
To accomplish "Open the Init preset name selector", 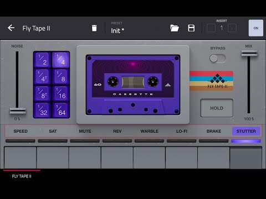I will coord(117,30).
